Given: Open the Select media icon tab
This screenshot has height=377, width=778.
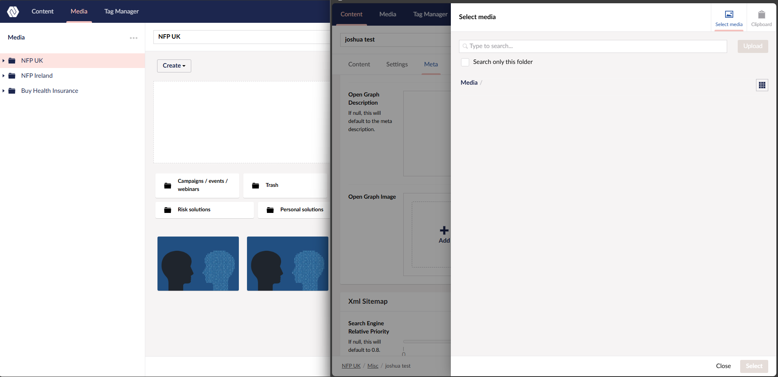Looking at the screenshot, I should [729, 18].
